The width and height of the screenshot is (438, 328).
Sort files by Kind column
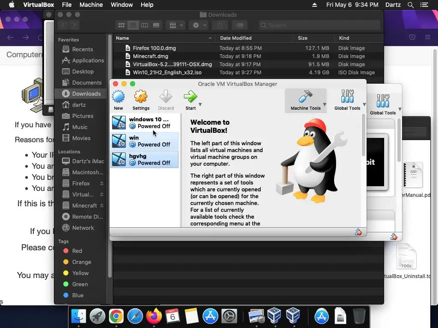[358, 38]
